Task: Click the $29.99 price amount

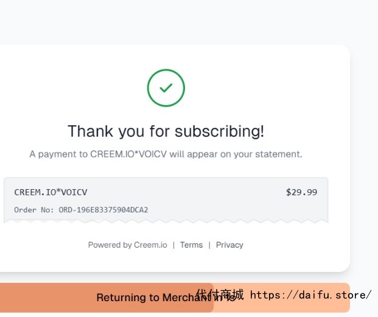Action: 301,192
